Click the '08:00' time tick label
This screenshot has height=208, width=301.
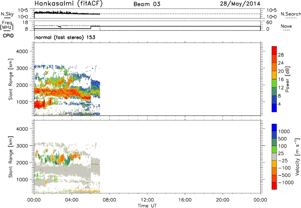coord(109,200)
